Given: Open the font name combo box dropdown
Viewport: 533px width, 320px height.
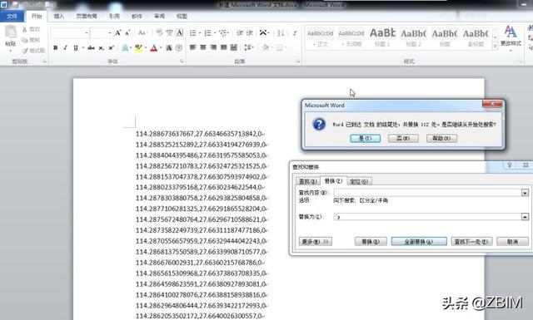Looking at the screenshot, I should [87, 33].
